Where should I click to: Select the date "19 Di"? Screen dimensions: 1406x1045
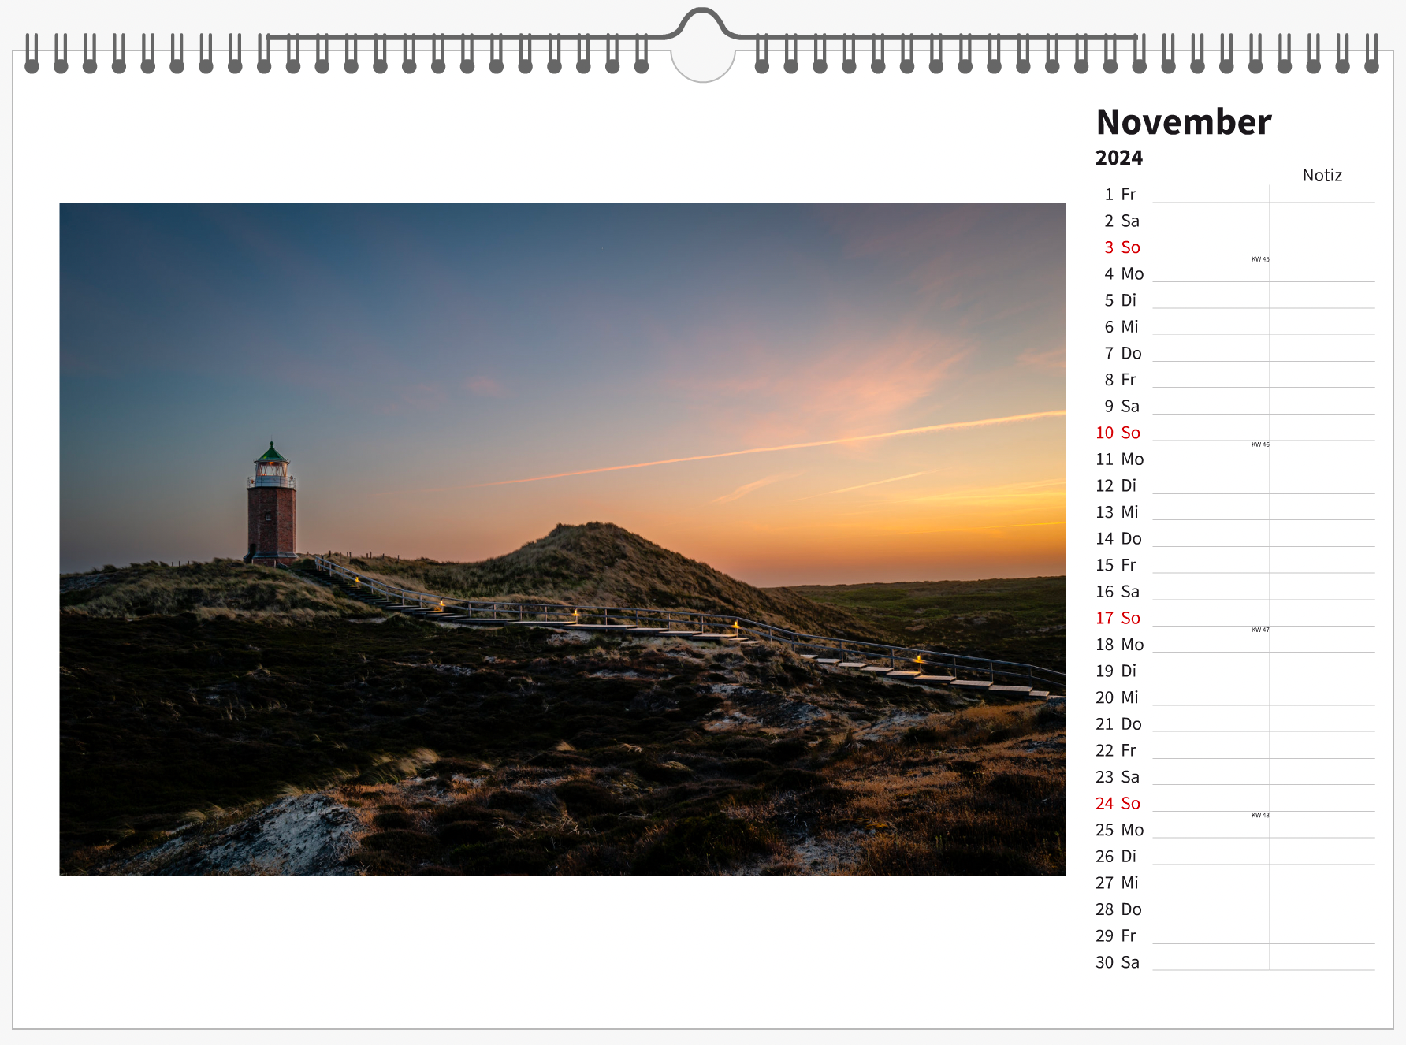pos(1116,671)
